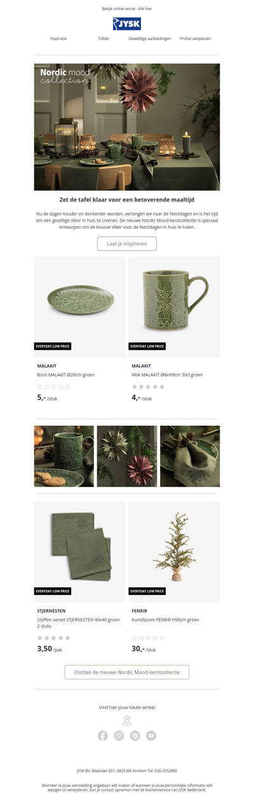Click Ontdek de nieuwe Nordic Mood-kerstcollectie button
The height and width of the screenshot is (804, 254).
pos(127,672)
